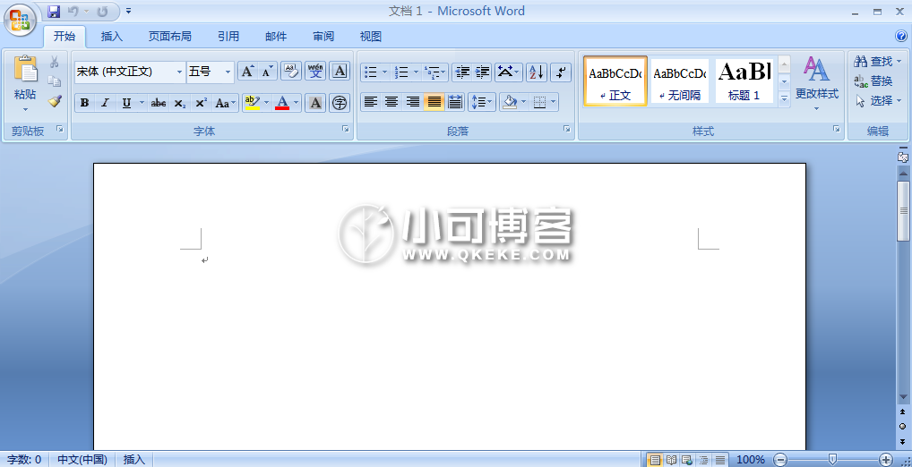
Task: Apply yellow text highlight color
Action: click(x=252, y=103)
